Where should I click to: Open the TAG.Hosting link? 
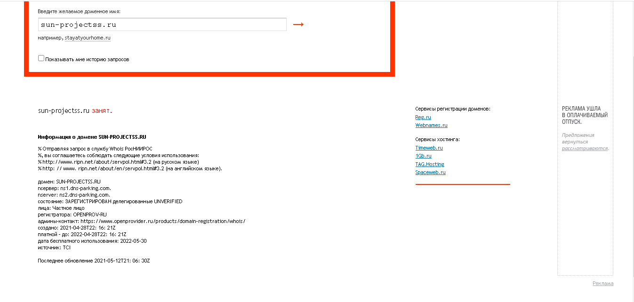point(429,164)
